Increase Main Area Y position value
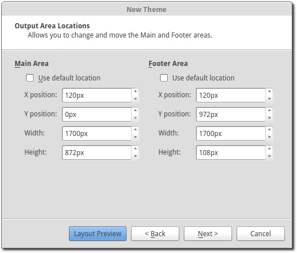297x253 pixels. pyautogui.click(x=135, y=111)
